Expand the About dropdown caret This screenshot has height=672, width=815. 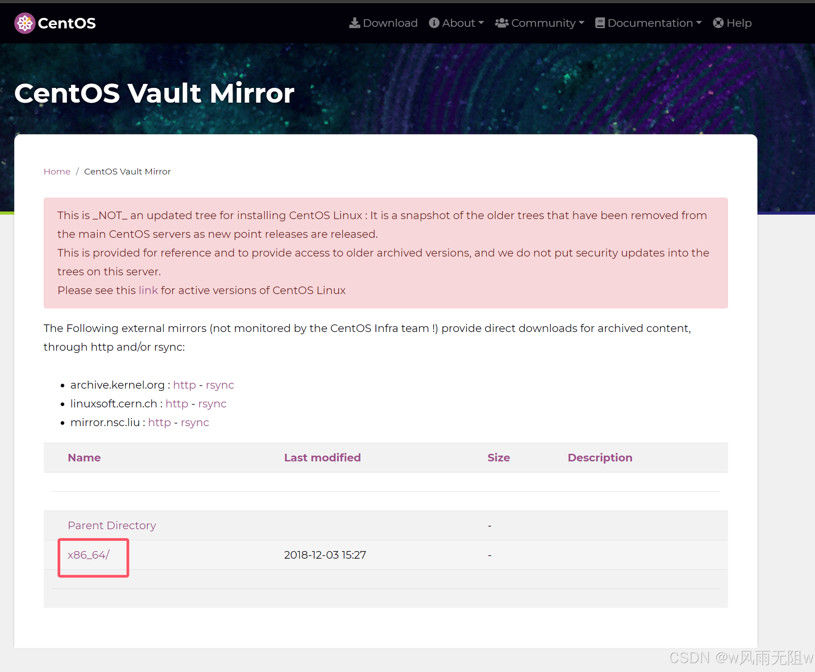pos(481,23)
